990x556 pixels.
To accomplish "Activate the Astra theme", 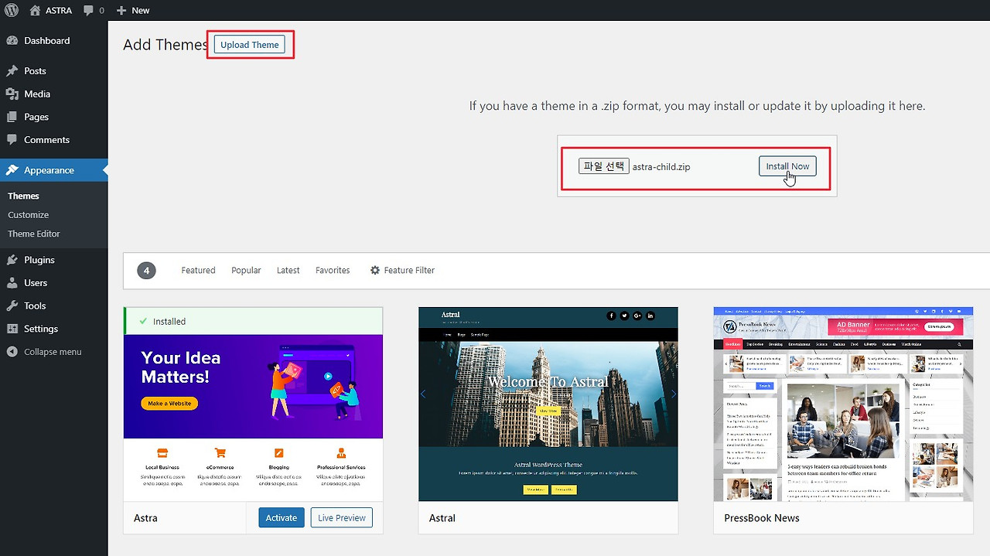I will pos(282,517).
